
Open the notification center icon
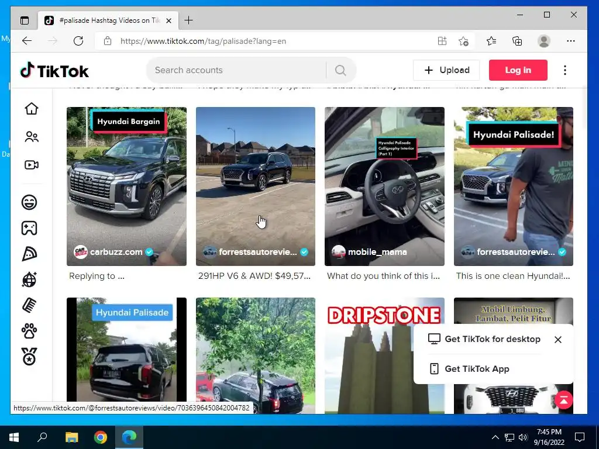pos(580,437)
